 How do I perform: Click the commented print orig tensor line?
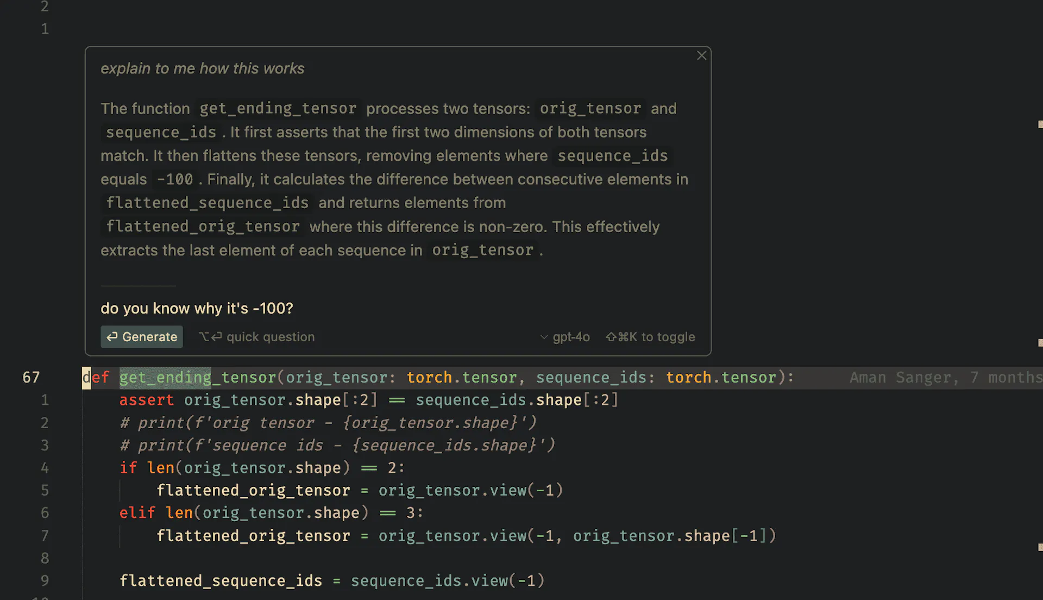(328, 423)
